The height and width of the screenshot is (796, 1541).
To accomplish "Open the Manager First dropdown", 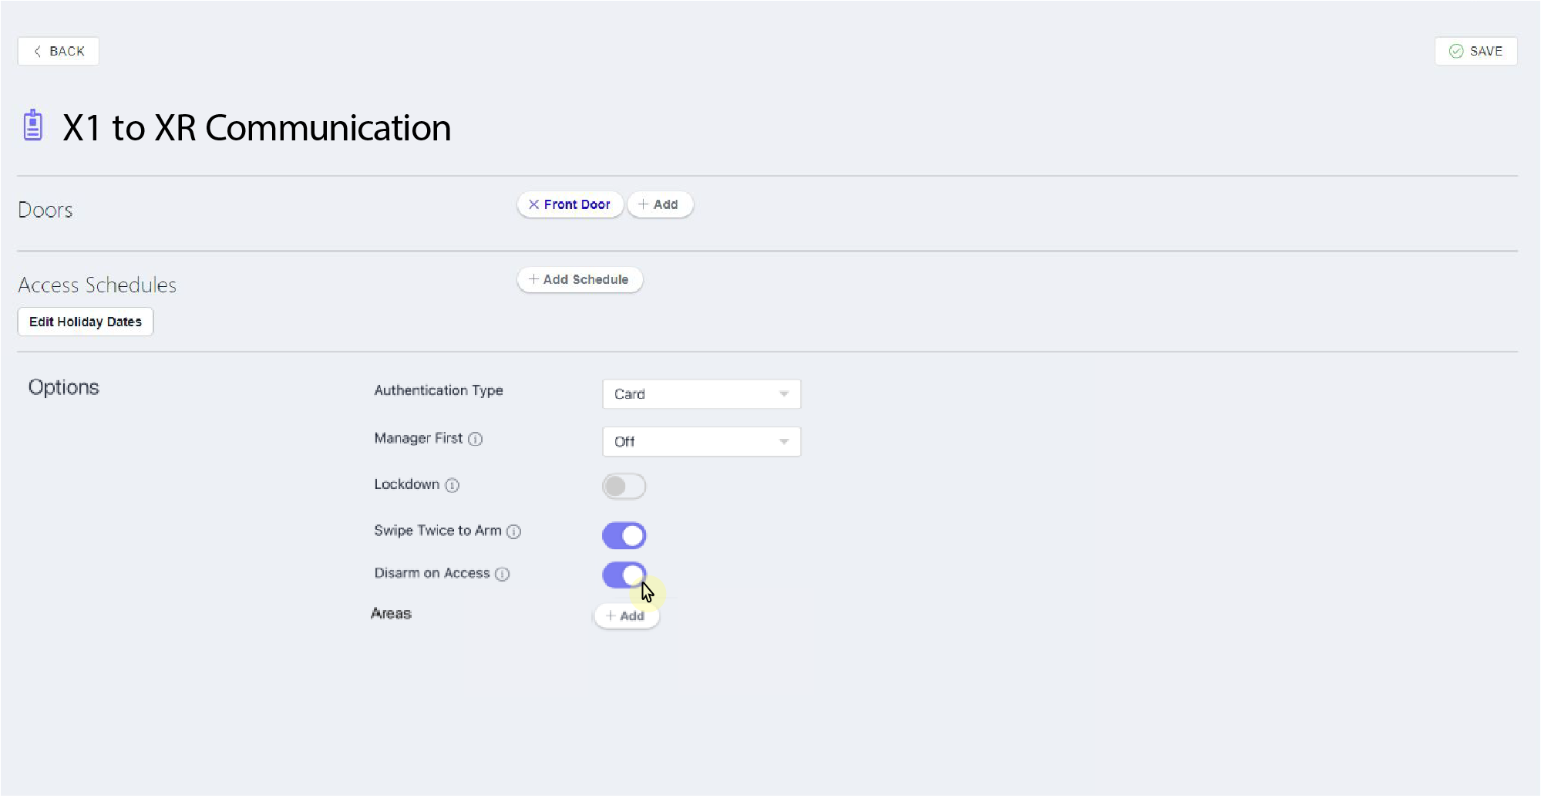I will (702, 442).
